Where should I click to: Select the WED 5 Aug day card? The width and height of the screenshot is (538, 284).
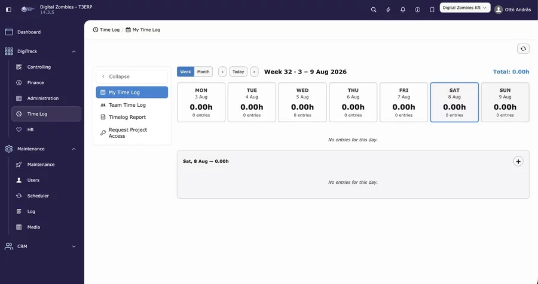pos(302,102)
